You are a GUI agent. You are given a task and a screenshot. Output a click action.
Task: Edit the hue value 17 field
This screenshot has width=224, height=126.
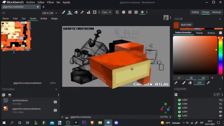coord(179,78)
